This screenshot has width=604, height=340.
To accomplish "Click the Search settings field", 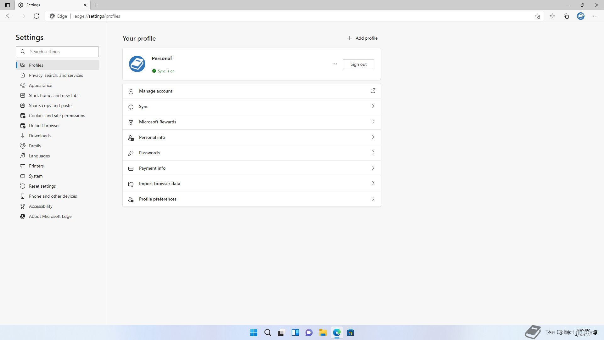I will point(57,52).
